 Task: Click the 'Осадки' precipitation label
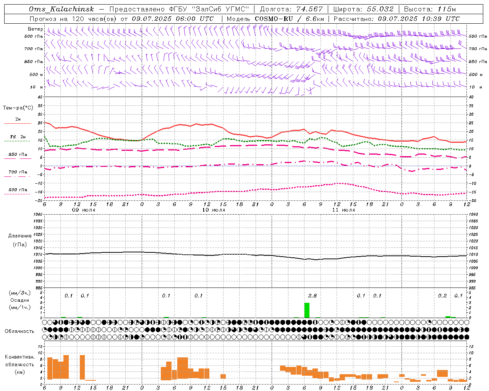(20, 300)
